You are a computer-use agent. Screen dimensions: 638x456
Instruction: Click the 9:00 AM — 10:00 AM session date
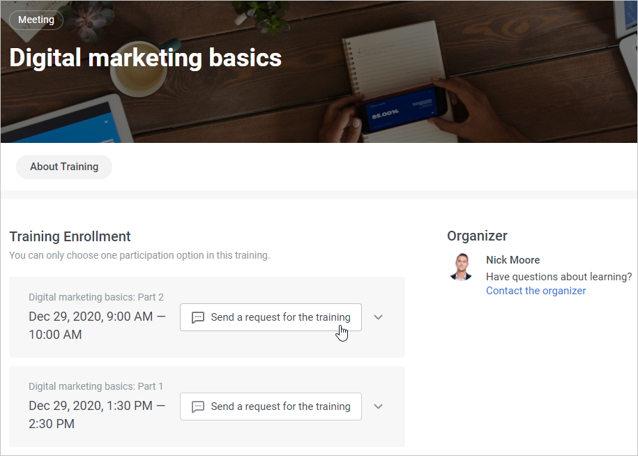(x=97, y=326)
